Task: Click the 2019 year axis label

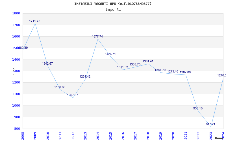Action: pos(160,136)
